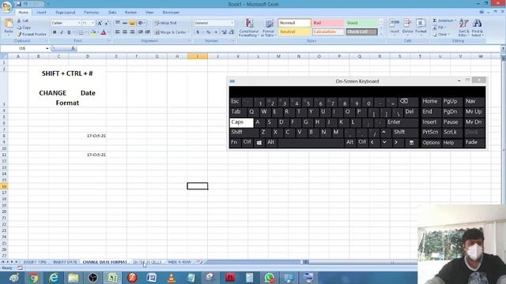This screenshot has width=506, height=284.
Task: Click Options on On-Screen Keyboard
Action: [431, 143]
